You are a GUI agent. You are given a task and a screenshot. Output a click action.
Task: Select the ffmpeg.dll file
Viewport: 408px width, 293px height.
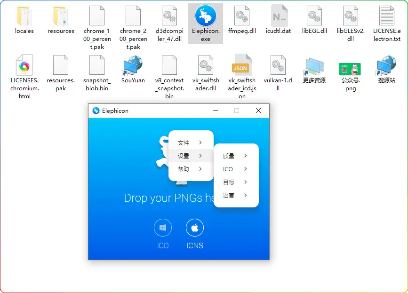(241, 17)
